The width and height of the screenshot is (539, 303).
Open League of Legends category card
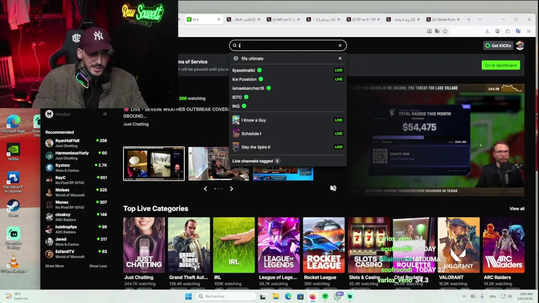tap(279, 245)
